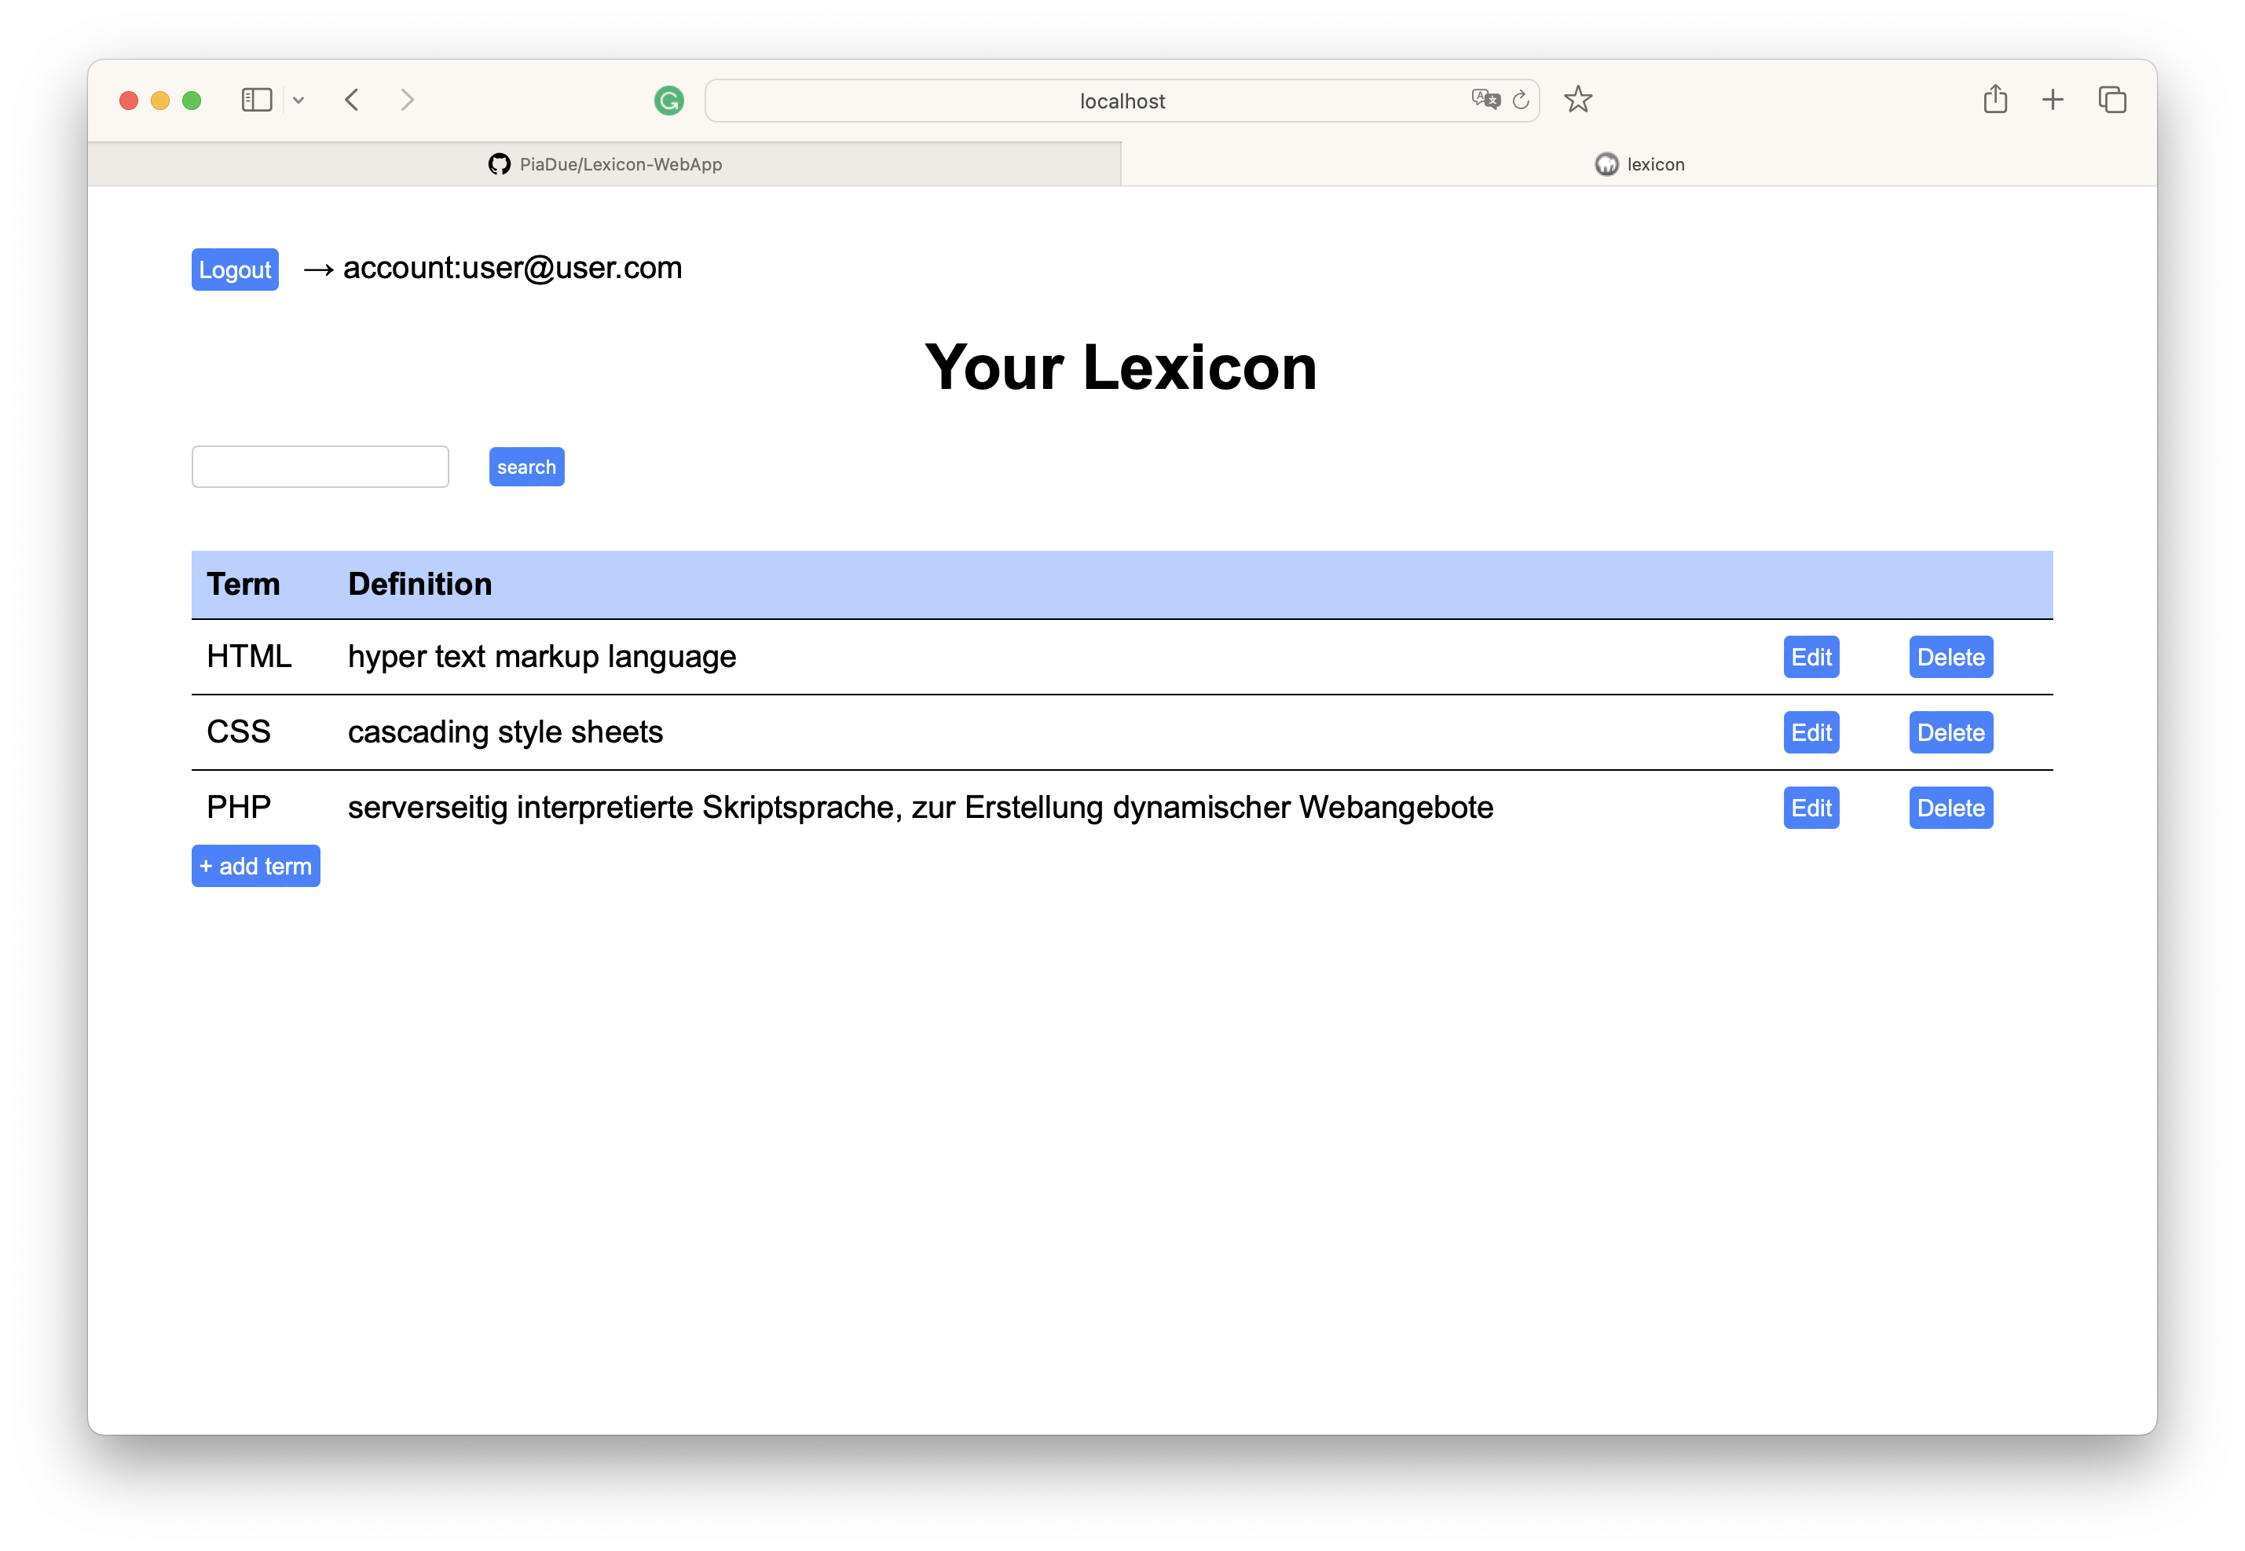Screen dimensions: 2245x1551
Task: Edit the HTML term entry
Action: [x=1810, y=657]
